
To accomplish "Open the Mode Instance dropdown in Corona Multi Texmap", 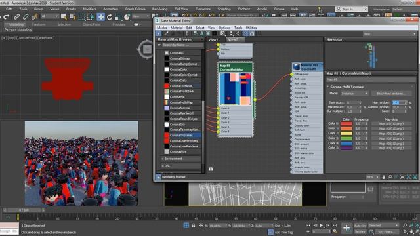I will [x=354, y=93].
